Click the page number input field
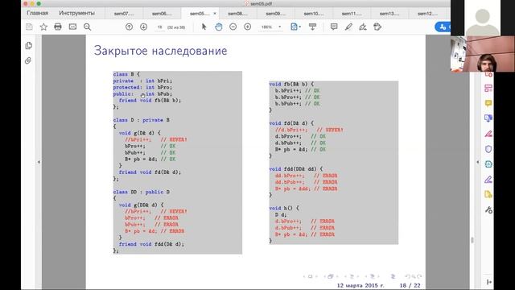This screenshot has height=290, width=515. [159, 27]
